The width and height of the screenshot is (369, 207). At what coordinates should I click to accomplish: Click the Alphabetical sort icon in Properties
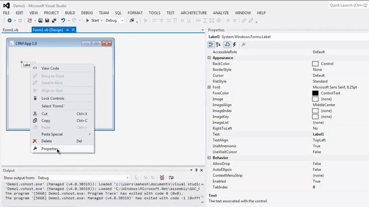click(x=218, y=44)
